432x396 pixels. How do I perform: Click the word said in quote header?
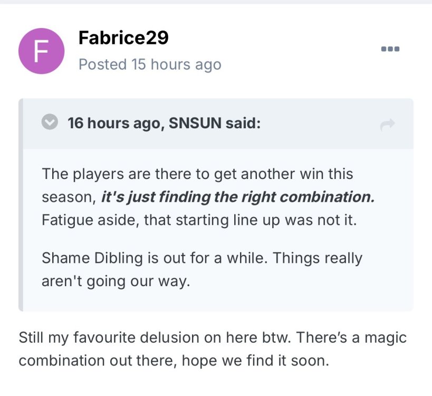tap(243, 124)
